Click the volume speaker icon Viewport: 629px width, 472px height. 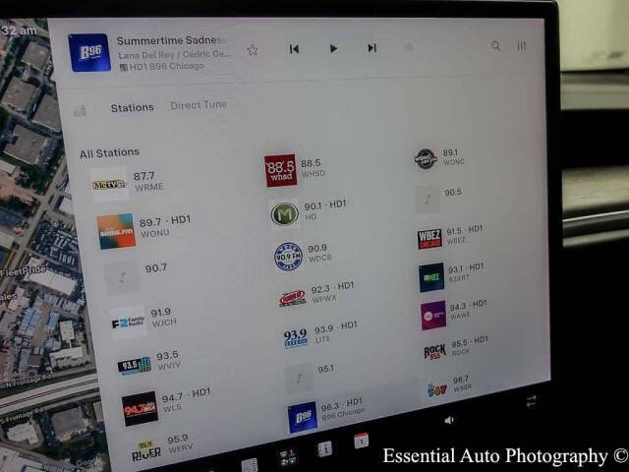coord(449,420)
